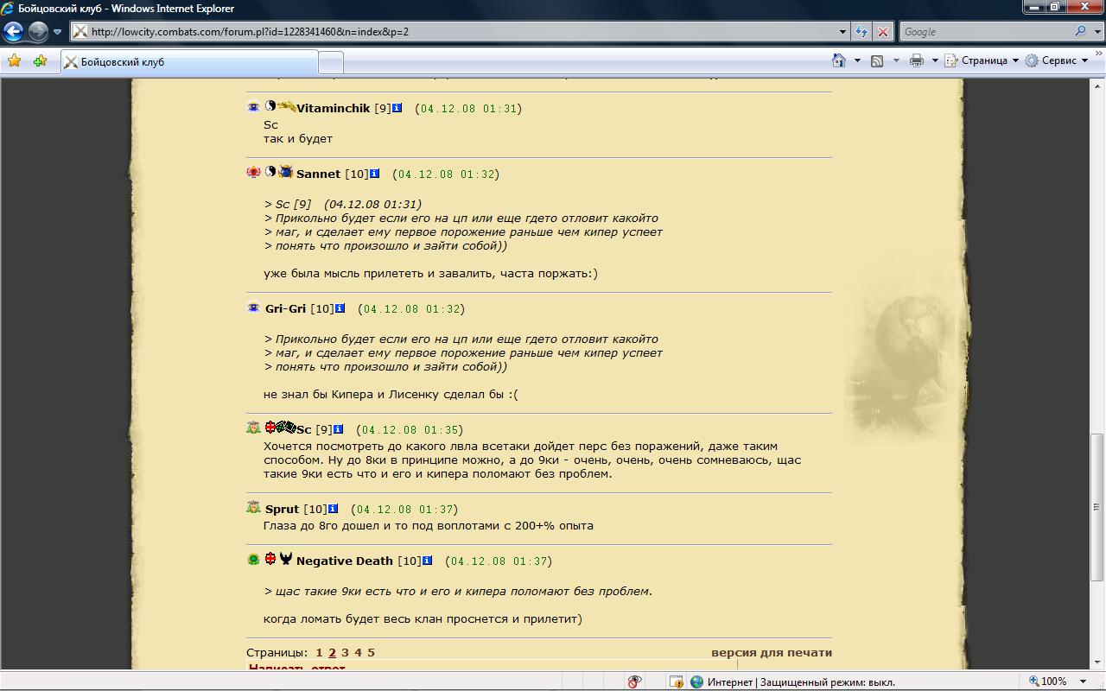Expand the Print dropdown arrow
Viewport: 1106px width, 691px height.
(x=935, y=60)
